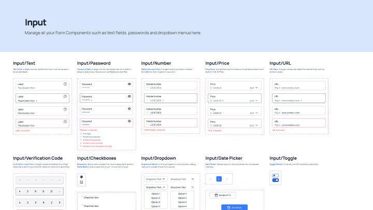
Task: Open the blue Text Field link
Action: (x=18, y=69)
